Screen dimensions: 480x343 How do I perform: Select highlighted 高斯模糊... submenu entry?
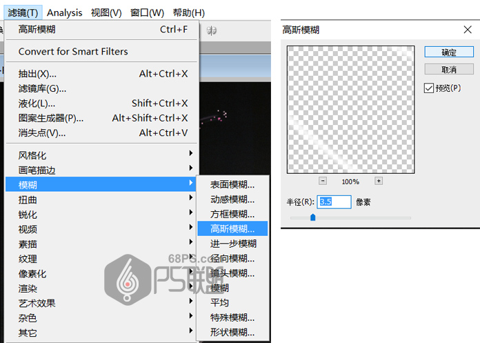(x=232, y=228)
